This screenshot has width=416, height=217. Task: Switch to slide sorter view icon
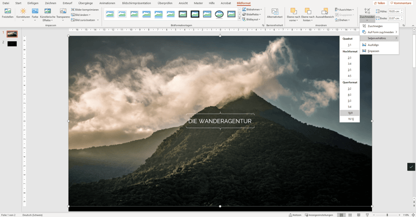click(350, 215)
